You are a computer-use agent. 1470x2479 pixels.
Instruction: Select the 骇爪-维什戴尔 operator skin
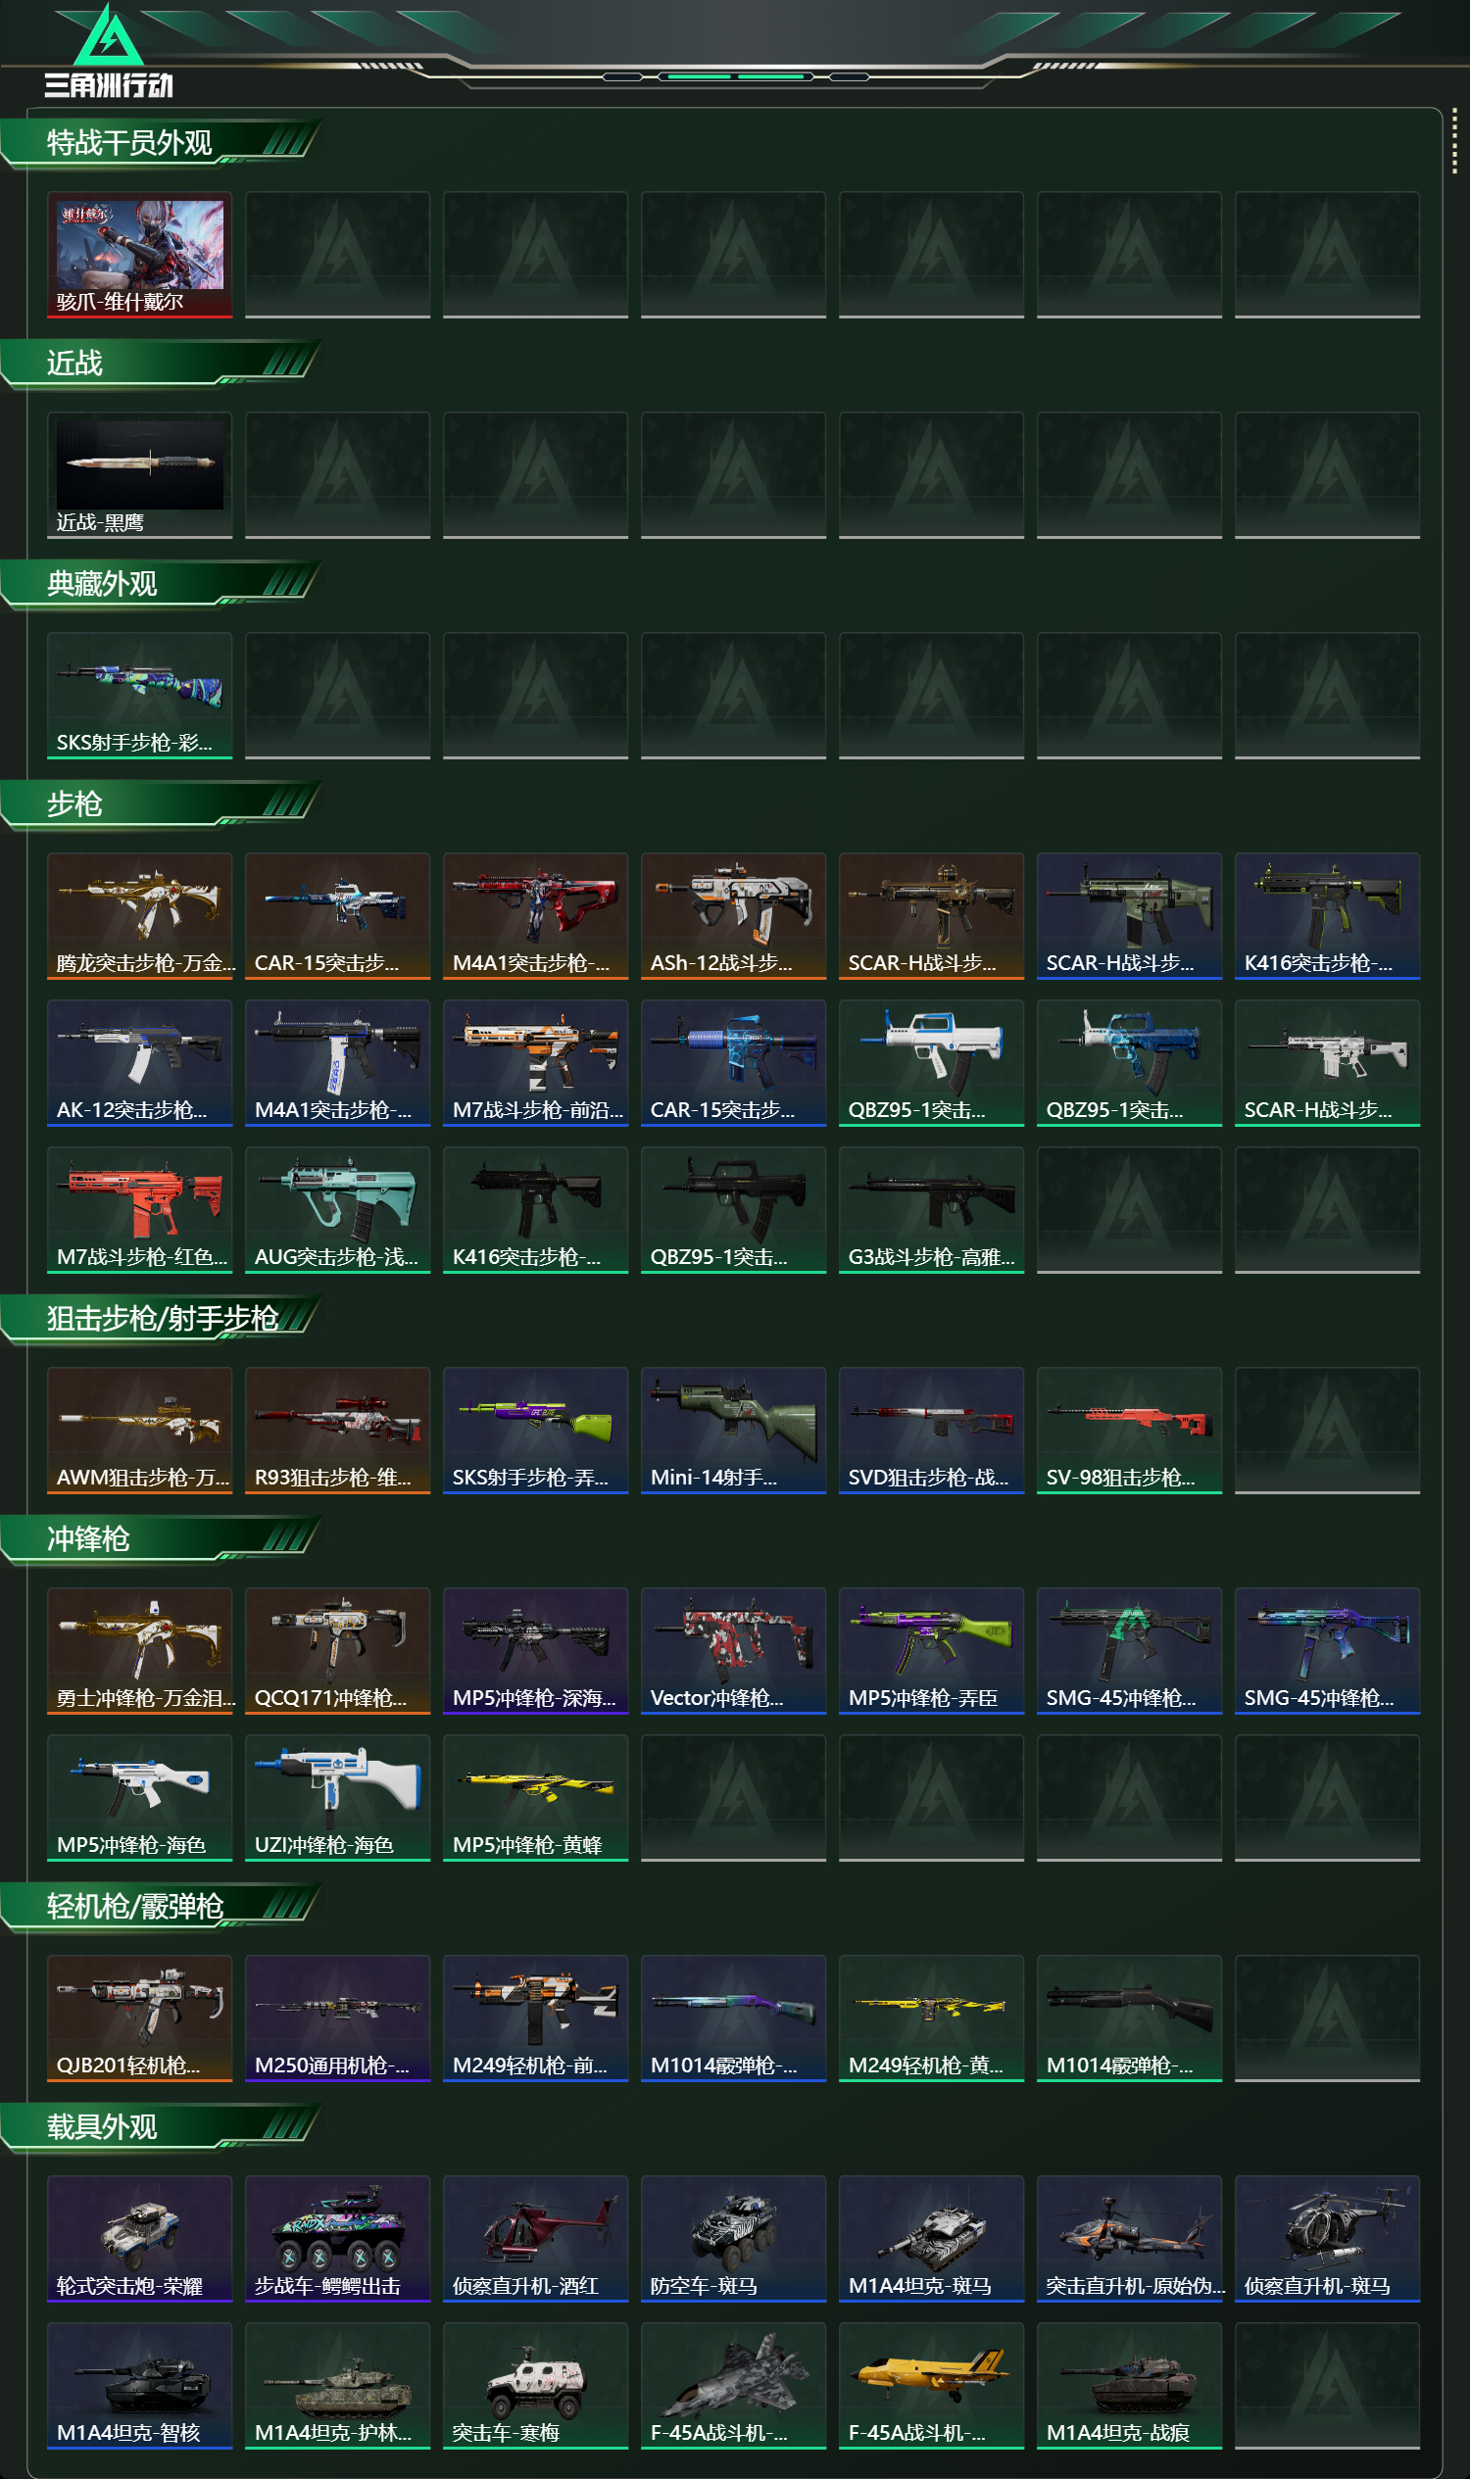[140, 255]
